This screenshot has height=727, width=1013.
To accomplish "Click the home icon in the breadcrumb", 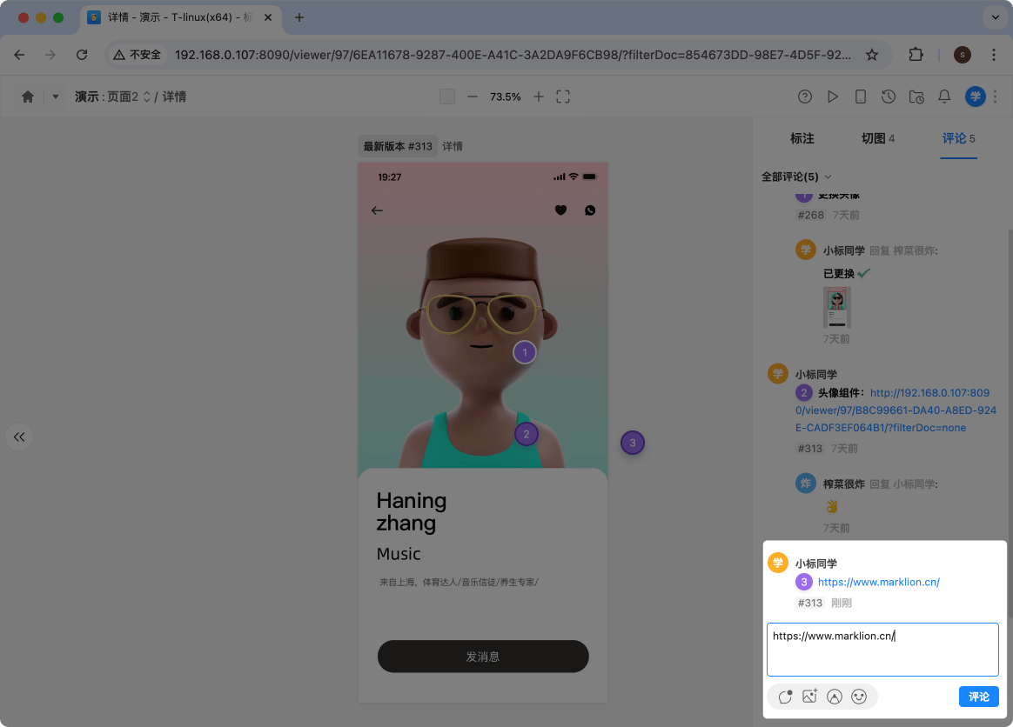I will click(x=26, y=97).
